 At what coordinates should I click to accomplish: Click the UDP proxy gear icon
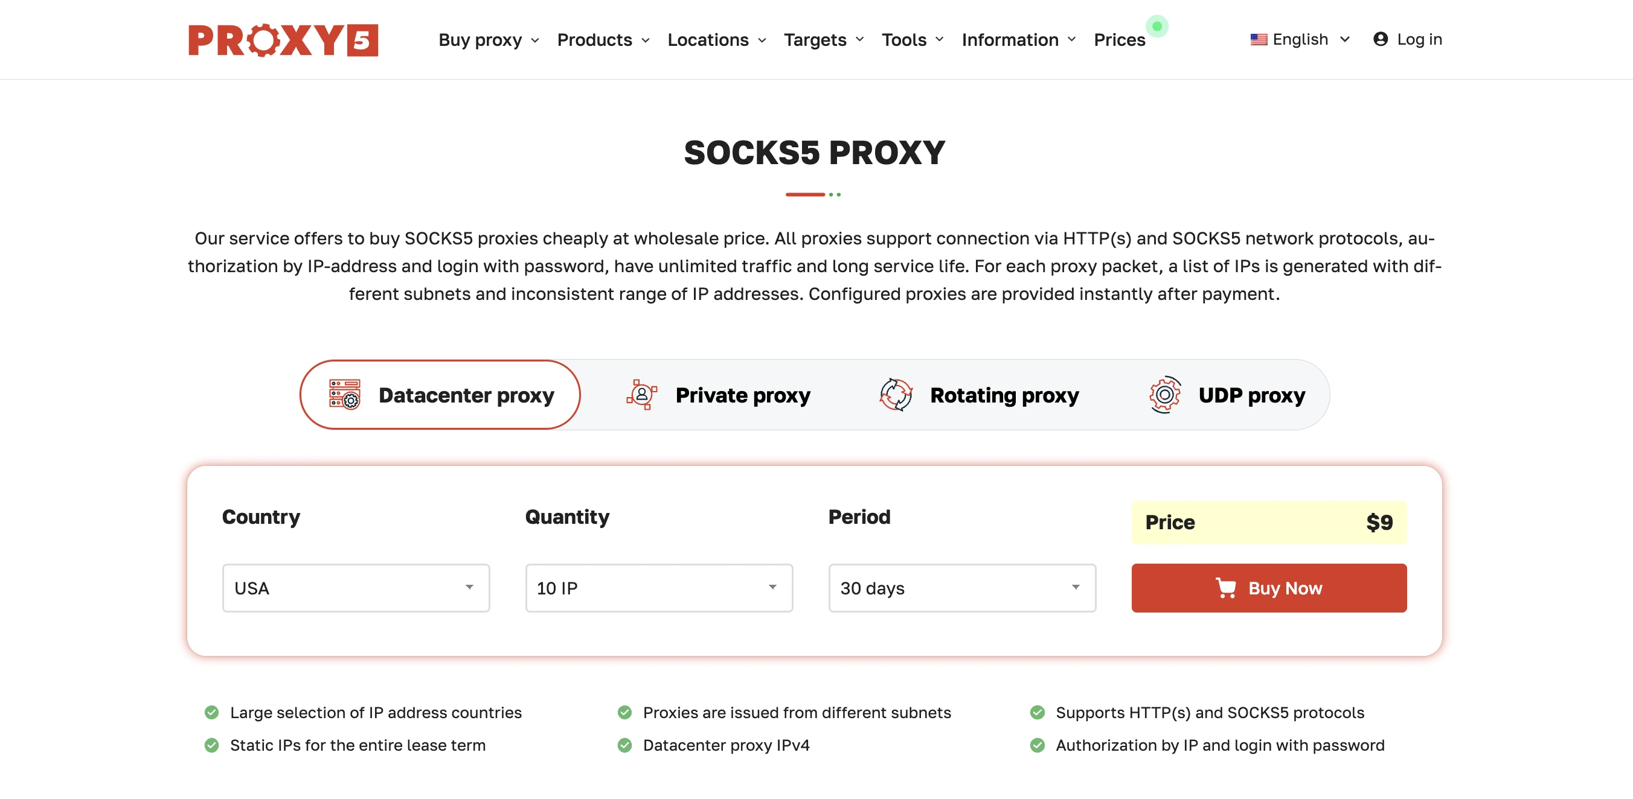[x=1164, y=395]
